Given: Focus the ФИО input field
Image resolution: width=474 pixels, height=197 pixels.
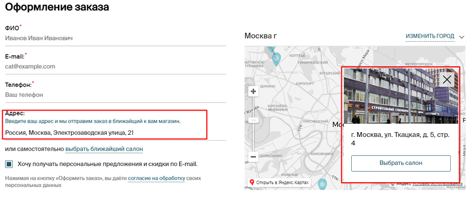Looking at the screenshot, I should coord(115,38).
